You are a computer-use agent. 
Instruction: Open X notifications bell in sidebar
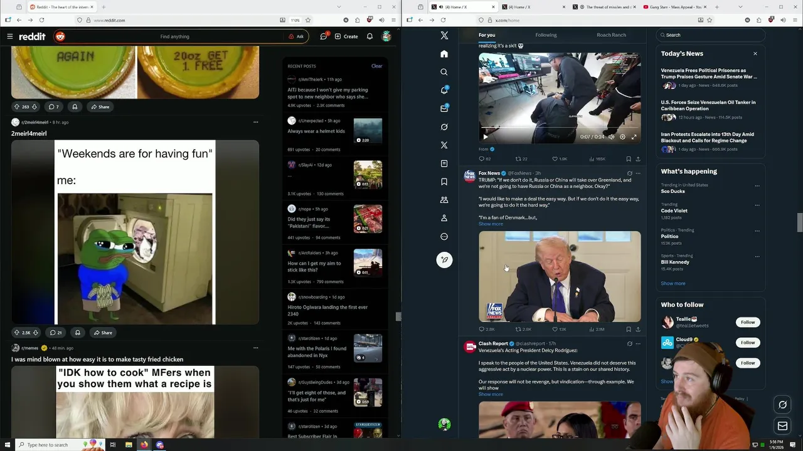444,90
